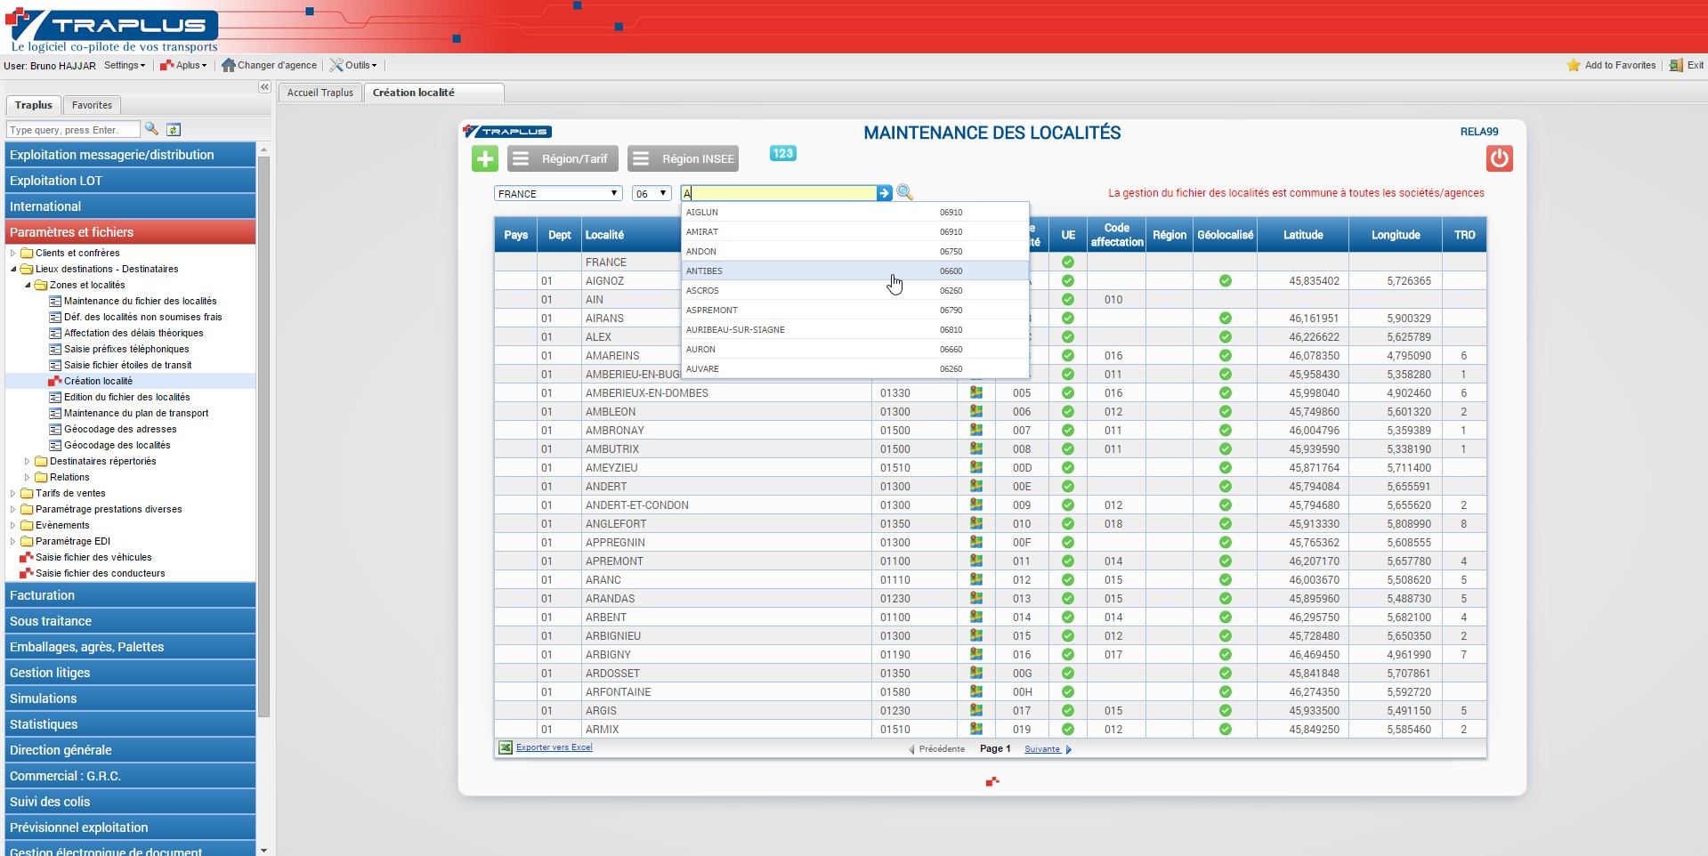Click Exporter vers Excel link

tap(554, 747)
